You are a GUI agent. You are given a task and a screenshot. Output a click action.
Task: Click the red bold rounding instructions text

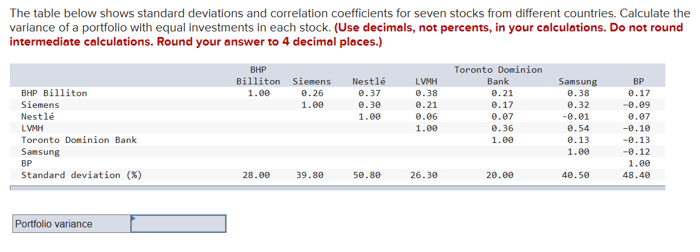coord(346,35)
